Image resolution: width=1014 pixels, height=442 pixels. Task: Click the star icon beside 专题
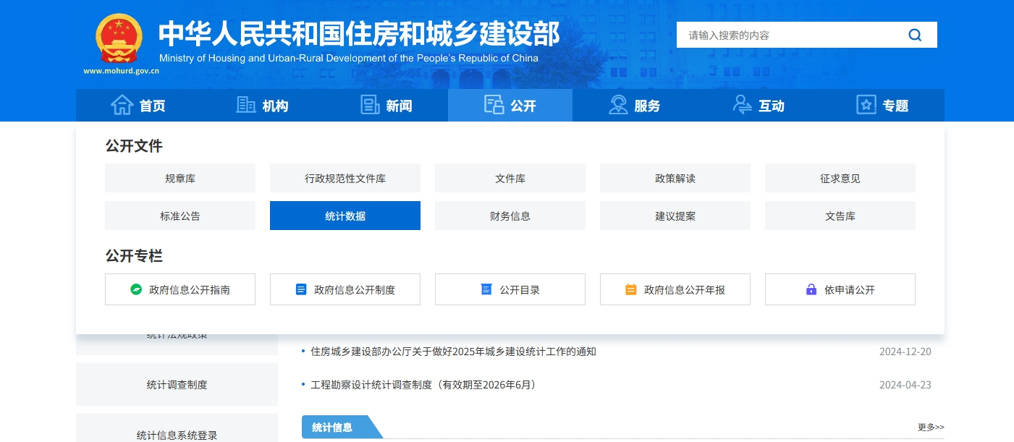pos(866,106)
